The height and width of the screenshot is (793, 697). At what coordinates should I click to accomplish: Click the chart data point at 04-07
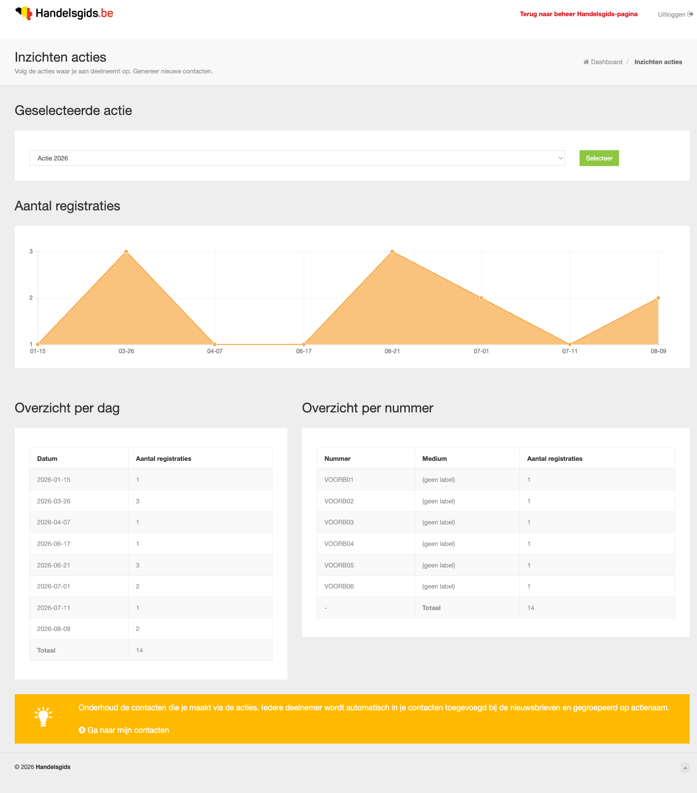[215, 344]
